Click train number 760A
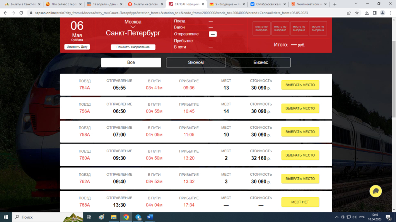Image resolution: width=396 pixels, height=222 pixels. coord(85,158)
